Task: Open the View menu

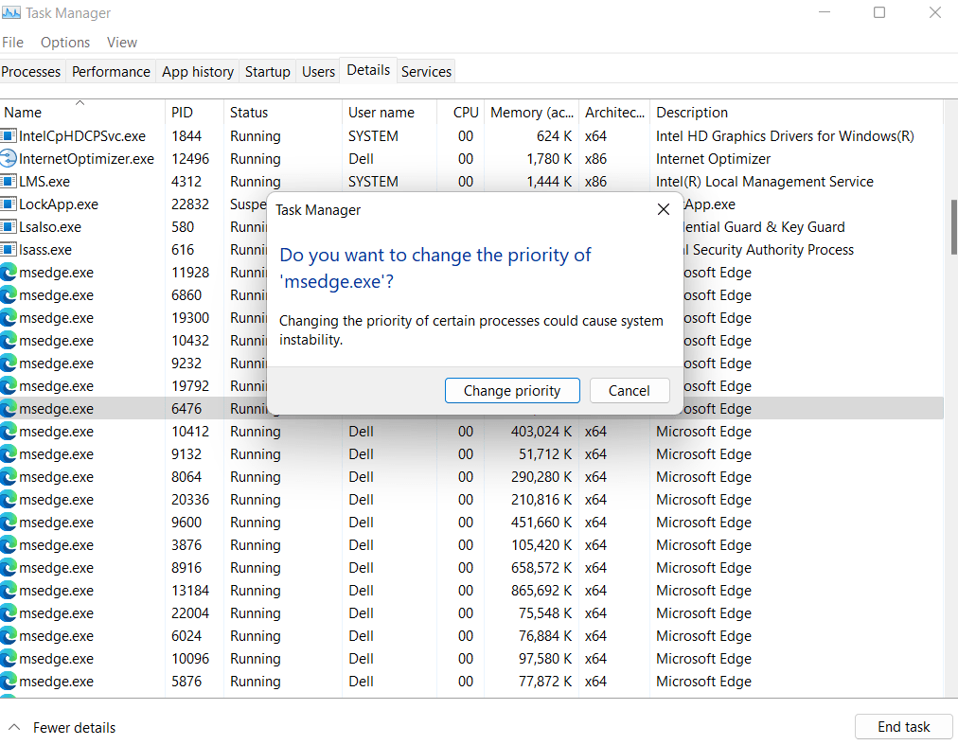Action: click(121, 42)
